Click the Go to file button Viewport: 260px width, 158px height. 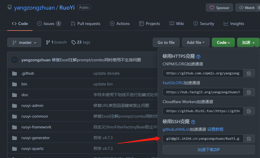point(166,42)
